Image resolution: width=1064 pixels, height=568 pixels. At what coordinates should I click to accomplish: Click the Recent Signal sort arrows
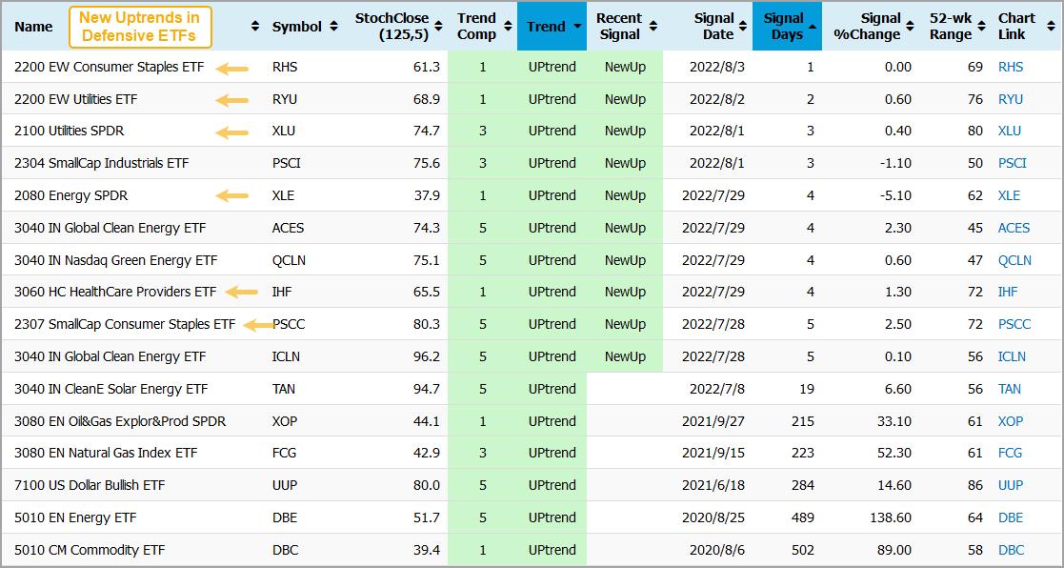click(653, 27)
